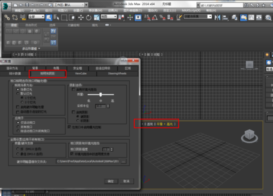Toggle exposure control in viewport checkbox
This screenshot has width=273, height=196.
pos(69,127)
